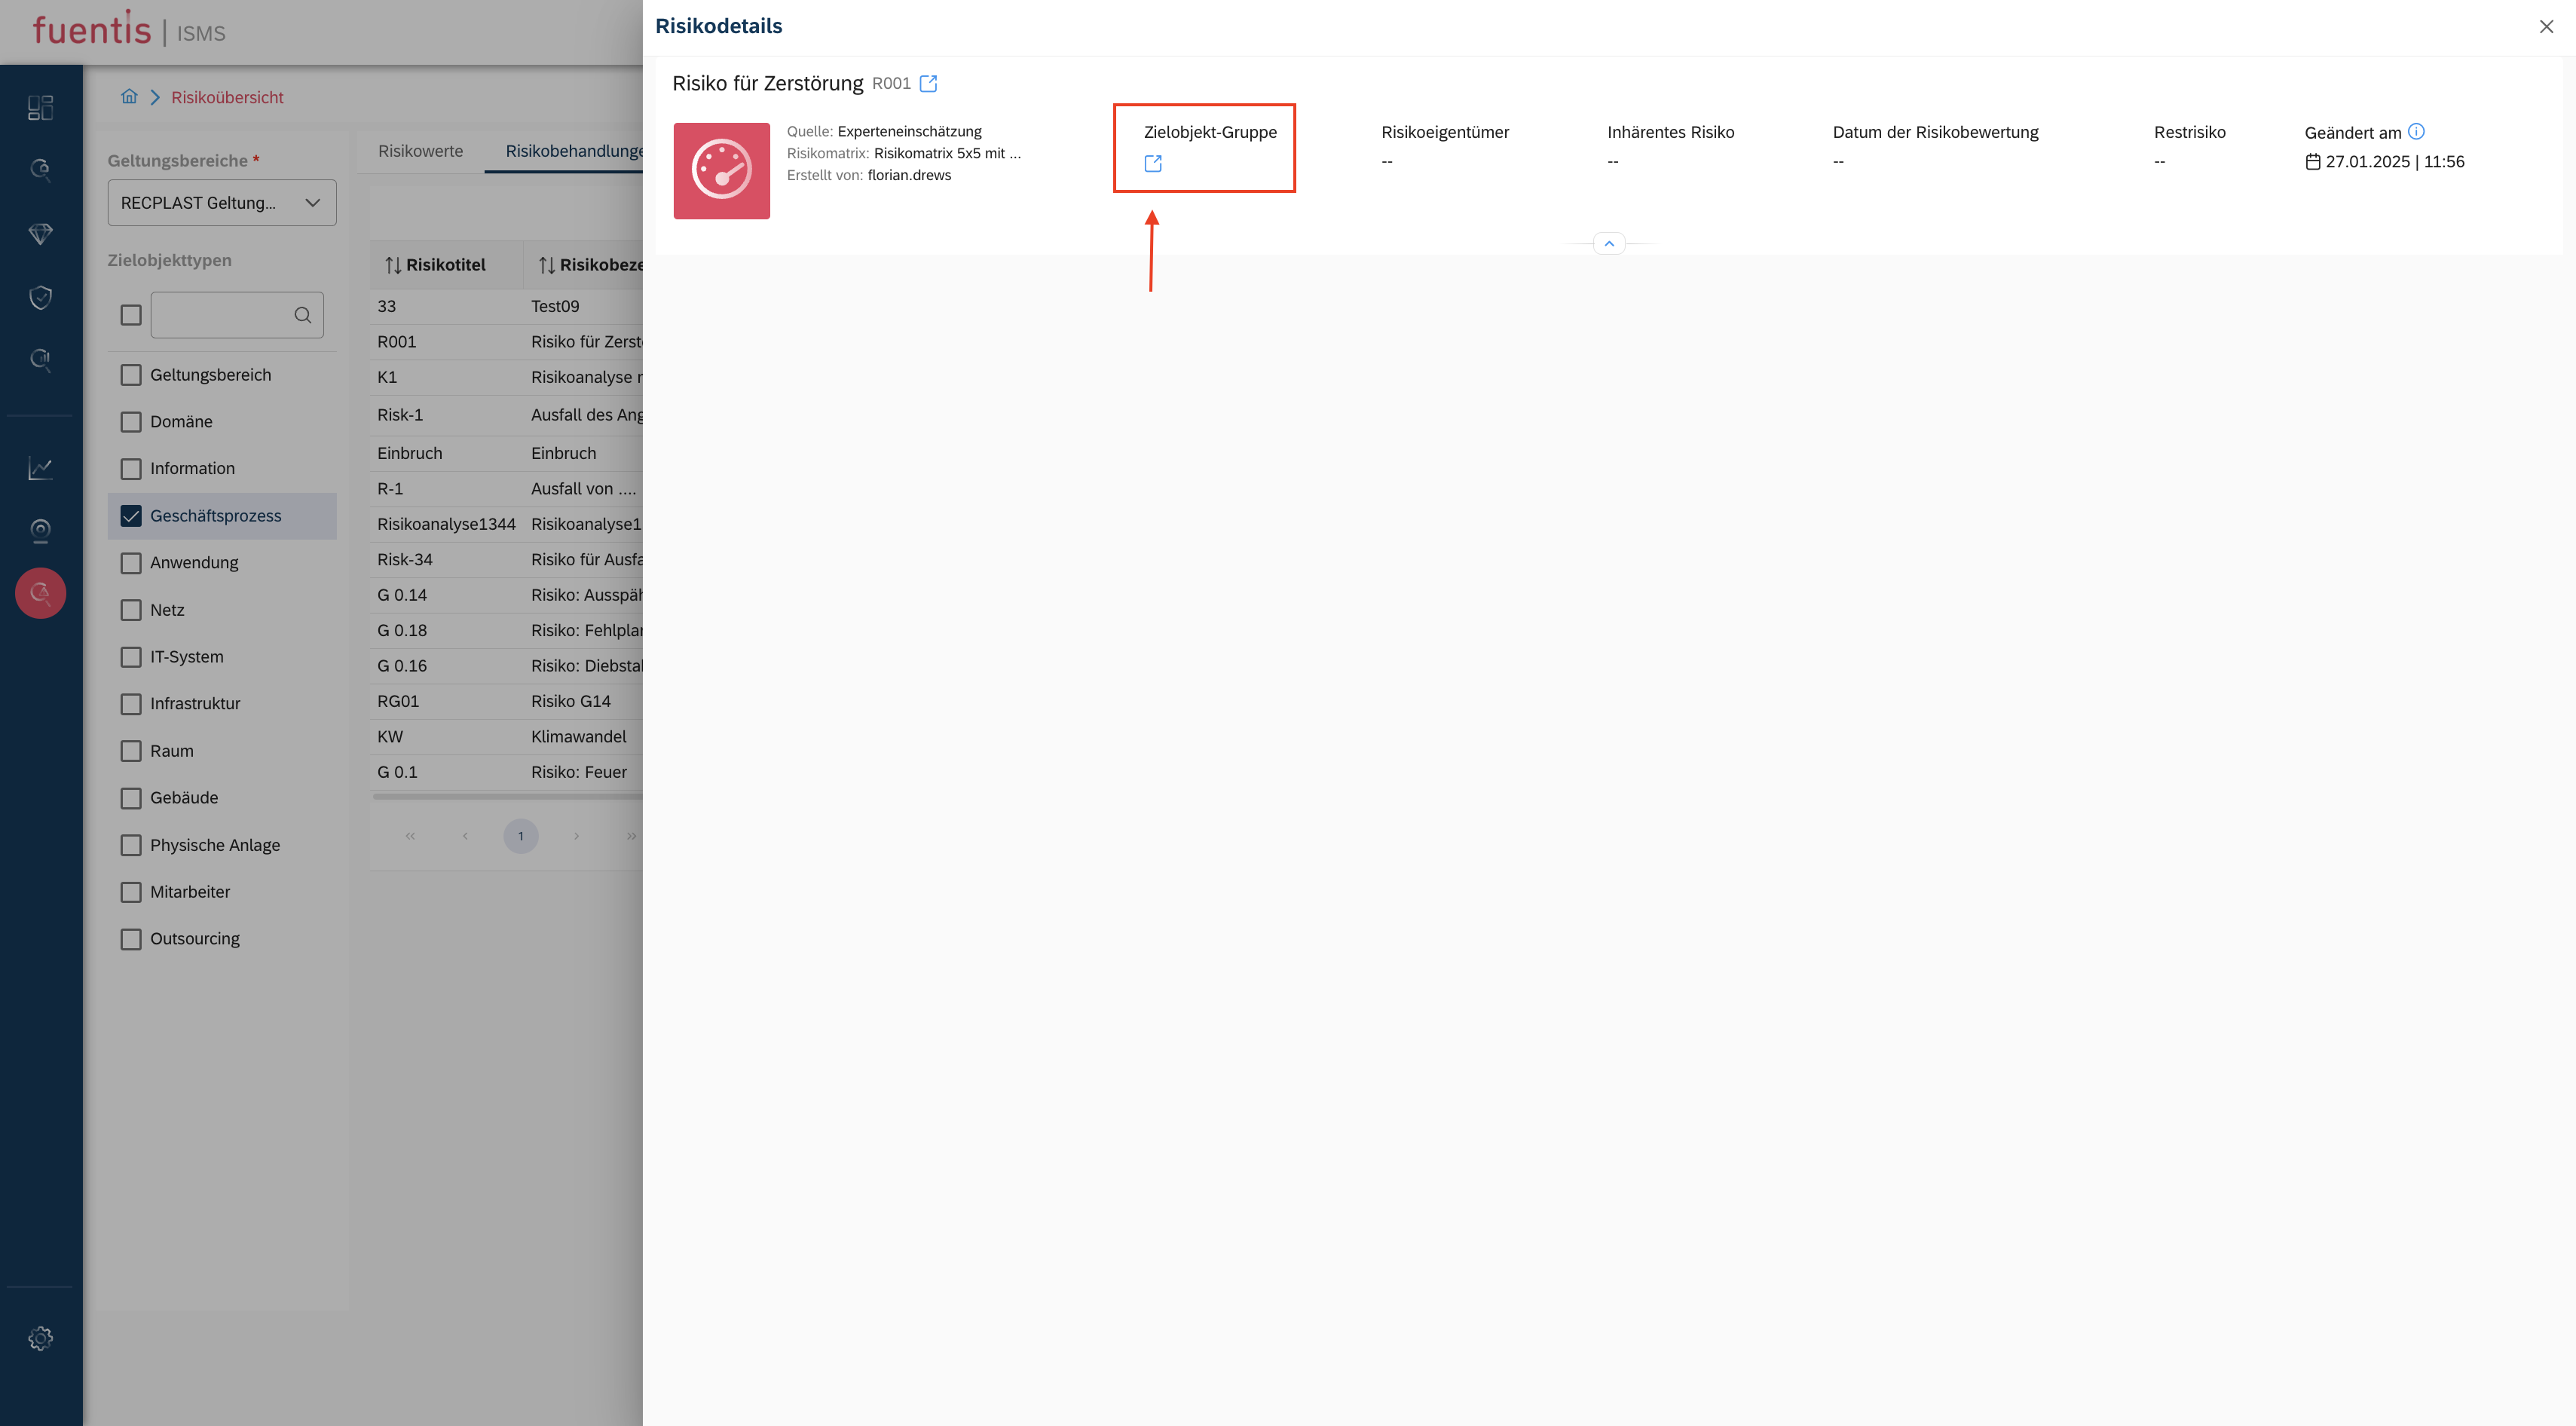This screenshot has height=1426, width=2576.
Task: Click the dashboard icon in sidebar
Action: click(40, 107)
